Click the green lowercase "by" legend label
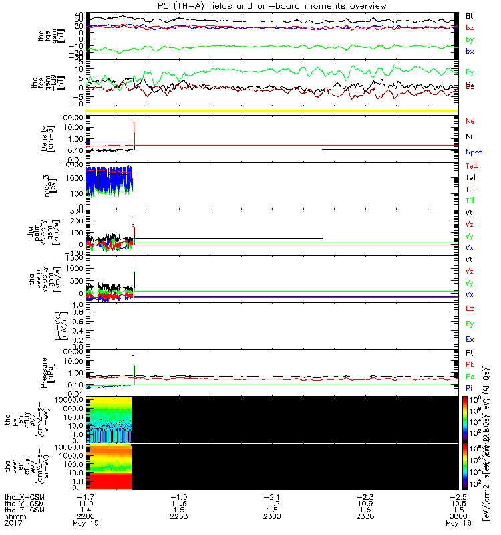This screenshot has width=501, height=535. coord(470,39)
